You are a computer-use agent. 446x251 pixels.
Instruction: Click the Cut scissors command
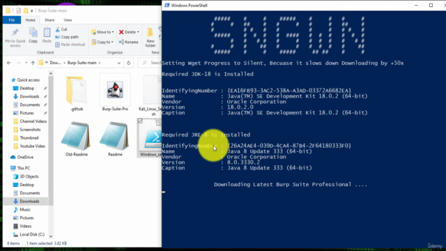pyautogui.click(x=61, y=29)
